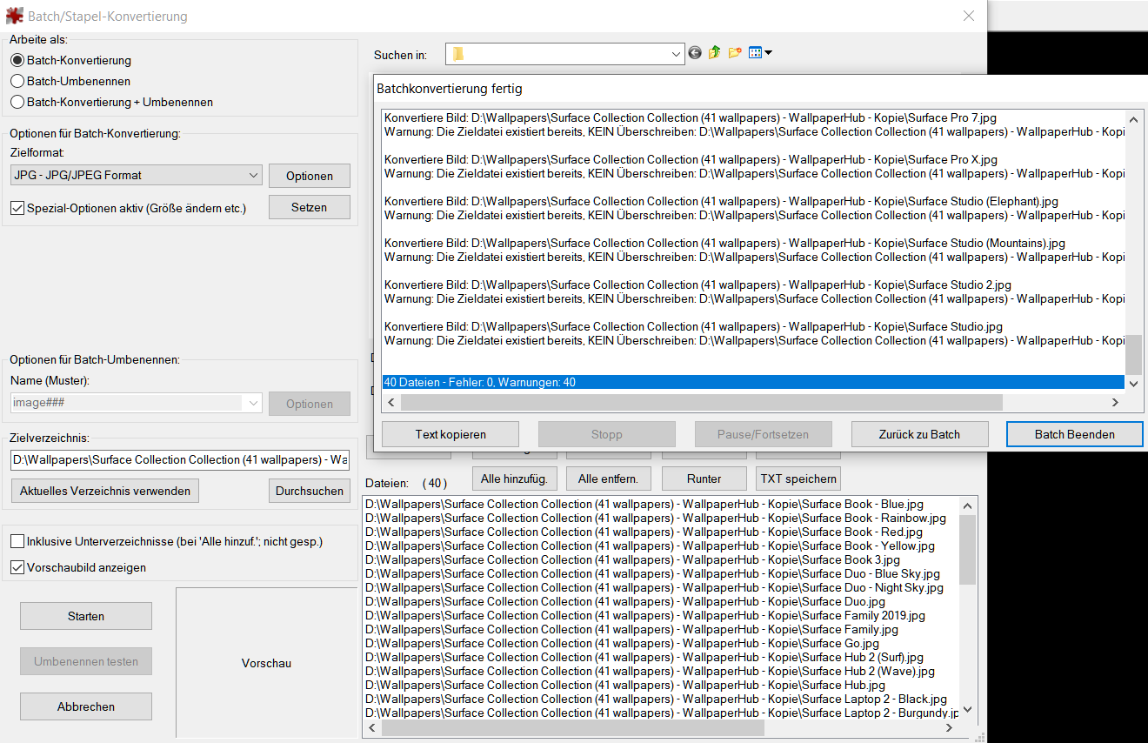Click the TXT speichern button
The image size is (1148, 743).
[798, 479]
